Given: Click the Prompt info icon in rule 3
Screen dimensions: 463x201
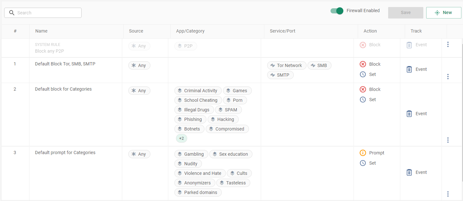Looking at the screenshot, I should coord(363,153).
